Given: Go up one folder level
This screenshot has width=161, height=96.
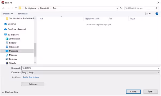Looking at the screenshot, I should point(16,8).
